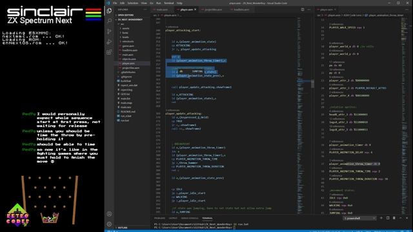Expand the fourth folder under src

pos(132,41)
